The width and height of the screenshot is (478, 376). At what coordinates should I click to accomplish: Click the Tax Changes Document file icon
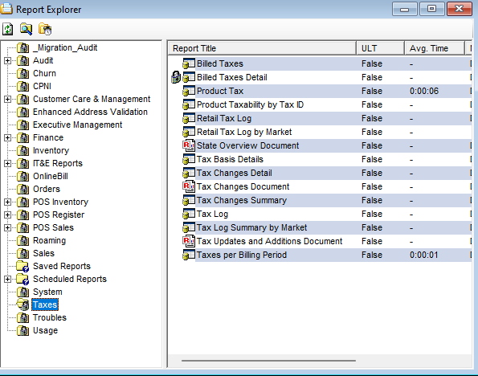click(x=189, y=186)
